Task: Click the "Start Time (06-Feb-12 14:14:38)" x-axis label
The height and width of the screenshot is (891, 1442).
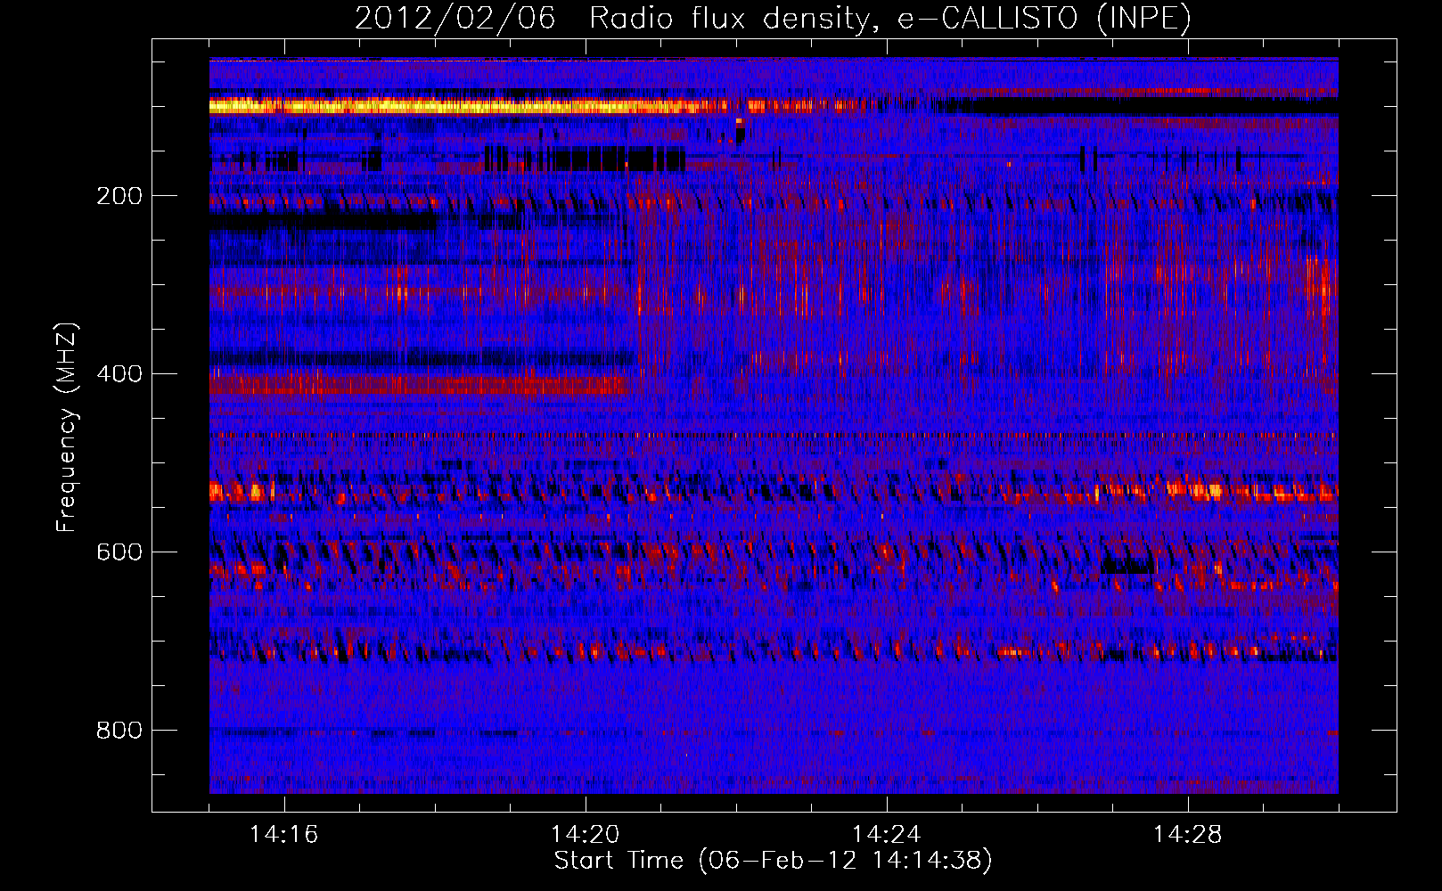Action: click(773, 861)
